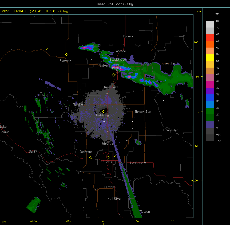
Task: Select the yellow V marker northwest of RockyMH
Action: tap(47, 49)
